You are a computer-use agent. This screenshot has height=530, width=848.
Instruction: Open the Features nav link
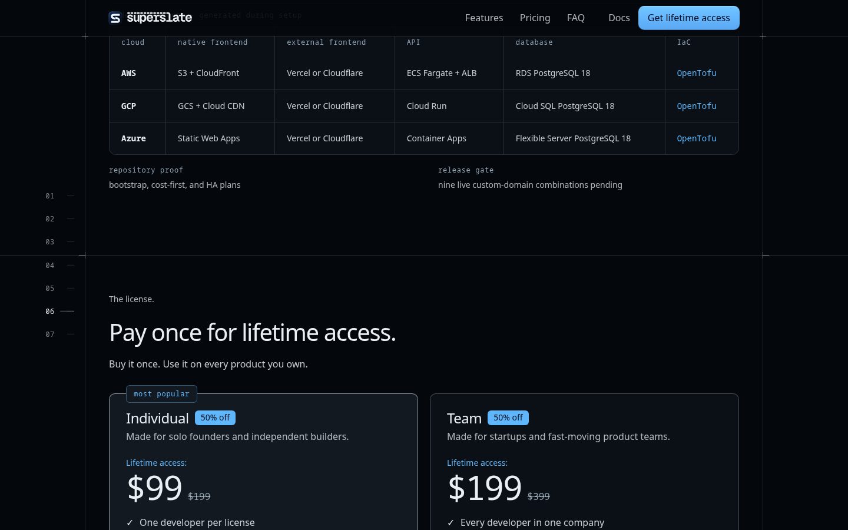(x=484, y=18)
